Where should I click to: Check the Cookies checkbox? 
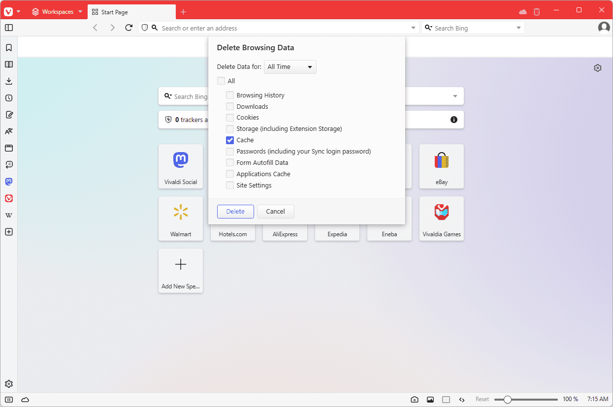[x=230, y=118]
